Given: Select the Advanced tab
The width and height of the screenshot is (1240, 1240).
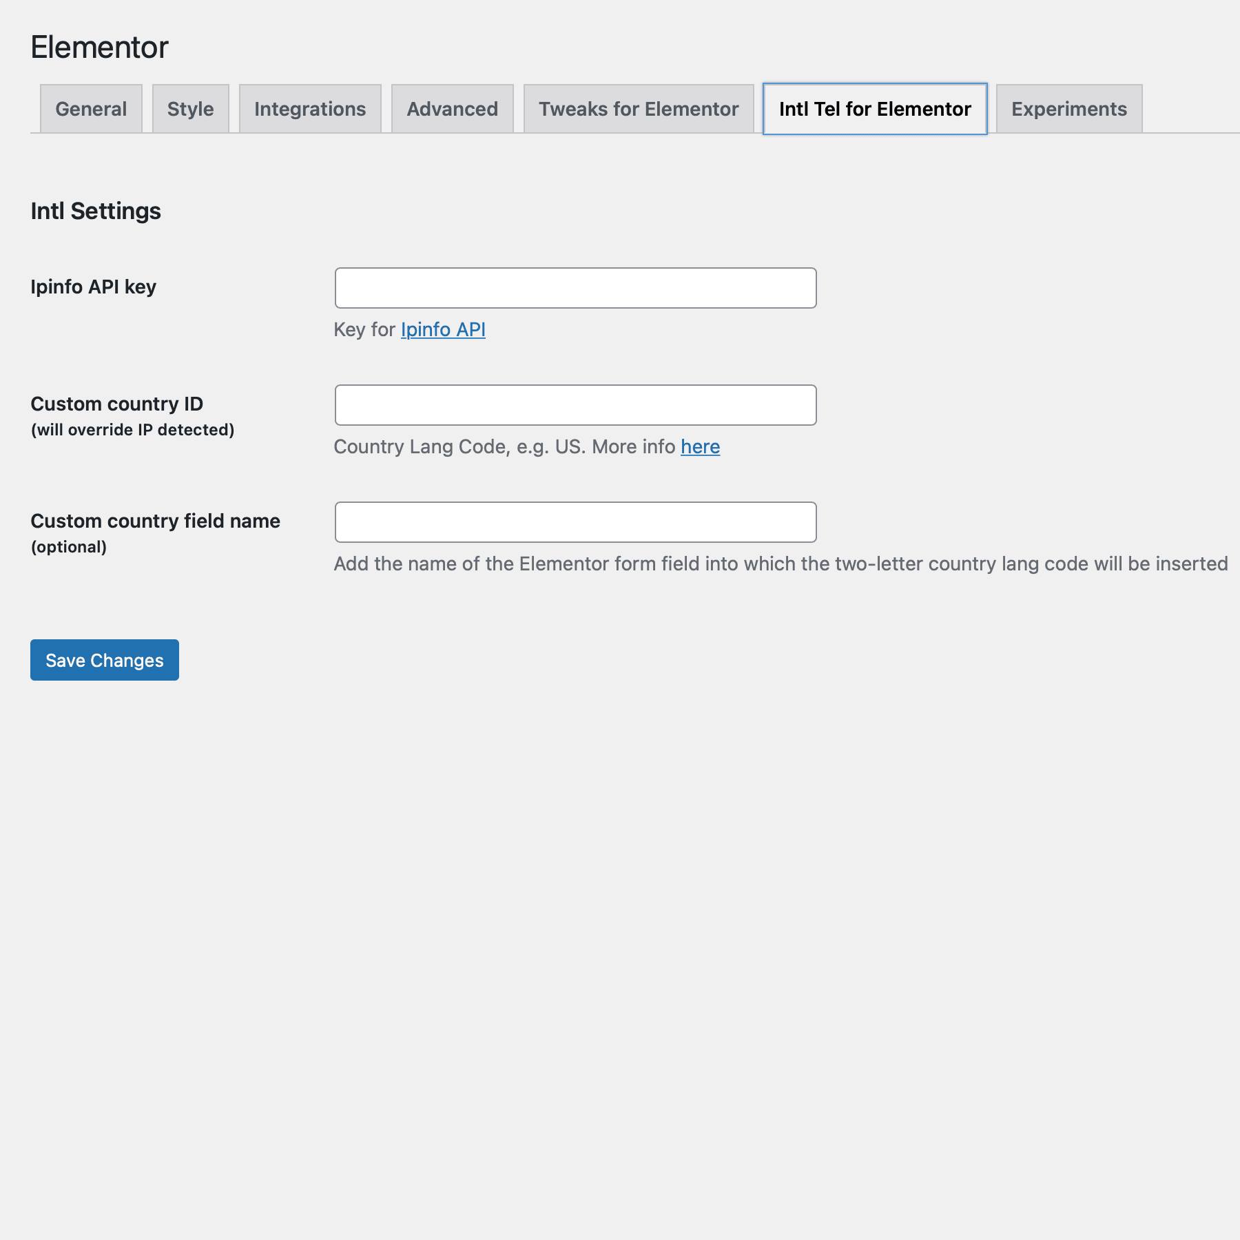Looking at the screenshot, I should click(453, 109).
